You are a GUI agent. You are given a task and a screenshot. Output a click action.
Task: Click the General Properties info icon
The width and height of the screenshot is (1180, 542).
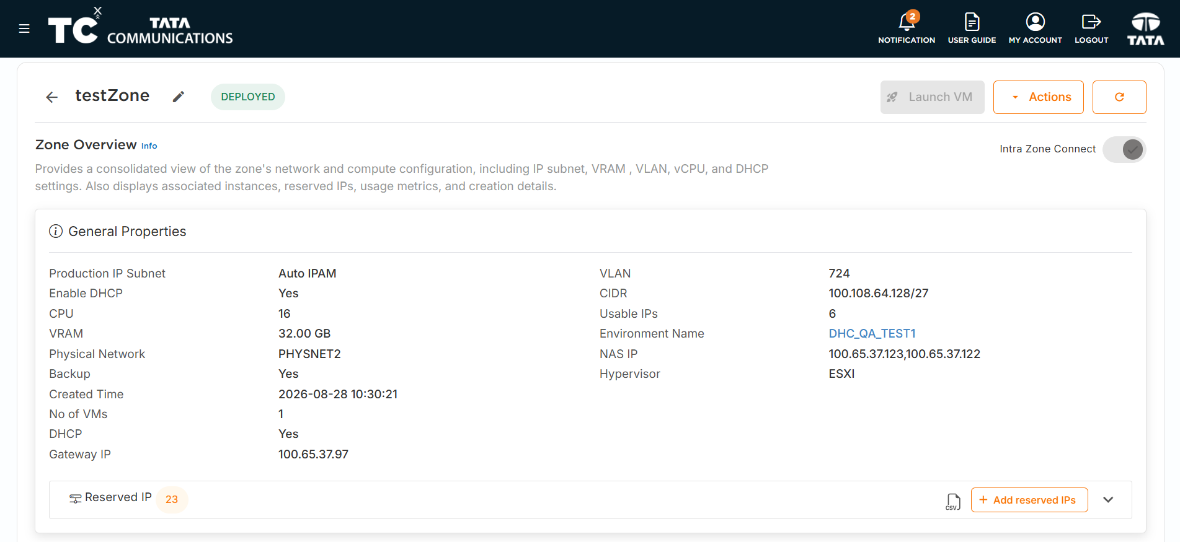click(x=56, y=231)
